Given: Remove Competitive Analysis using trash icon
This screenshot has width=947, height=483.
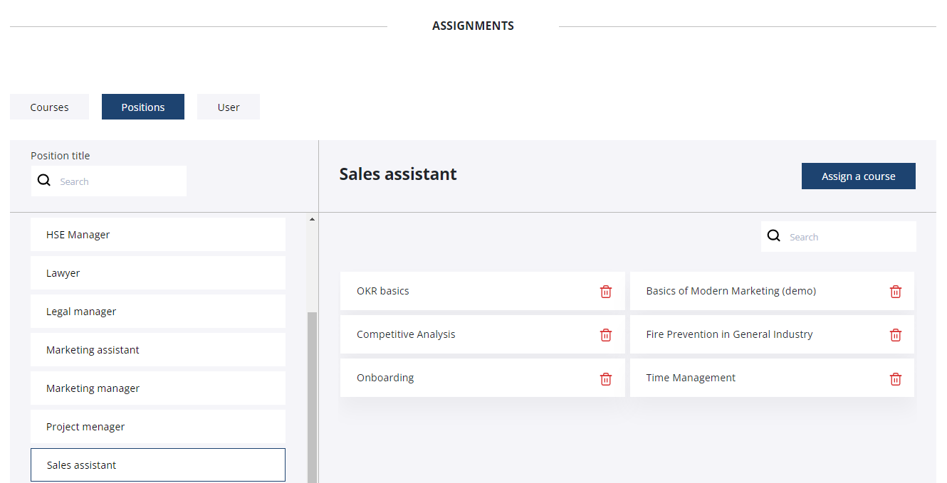Looking at the screenshot, I should [606, 335].
